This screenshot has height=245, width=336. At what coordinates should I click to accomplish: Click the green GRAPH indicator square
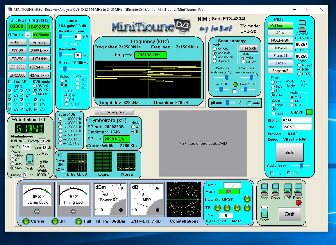pos(309,112)
